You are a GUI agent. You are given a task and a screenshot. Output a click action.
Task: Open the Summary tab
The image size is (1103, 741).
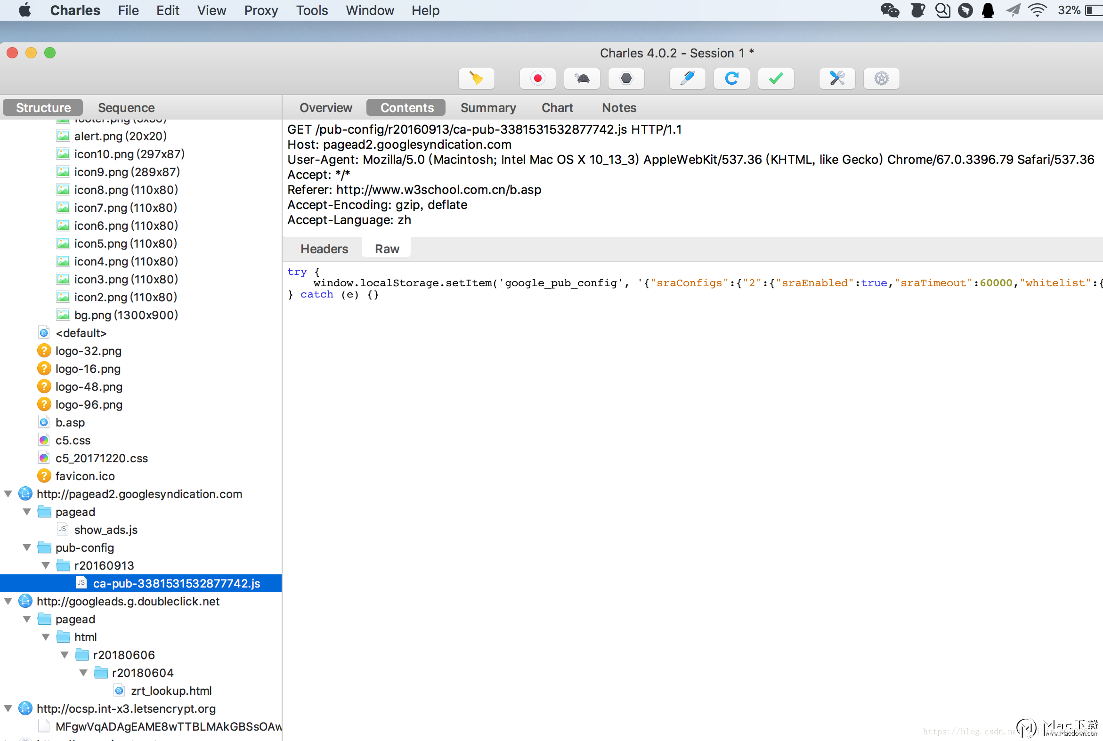488,108
